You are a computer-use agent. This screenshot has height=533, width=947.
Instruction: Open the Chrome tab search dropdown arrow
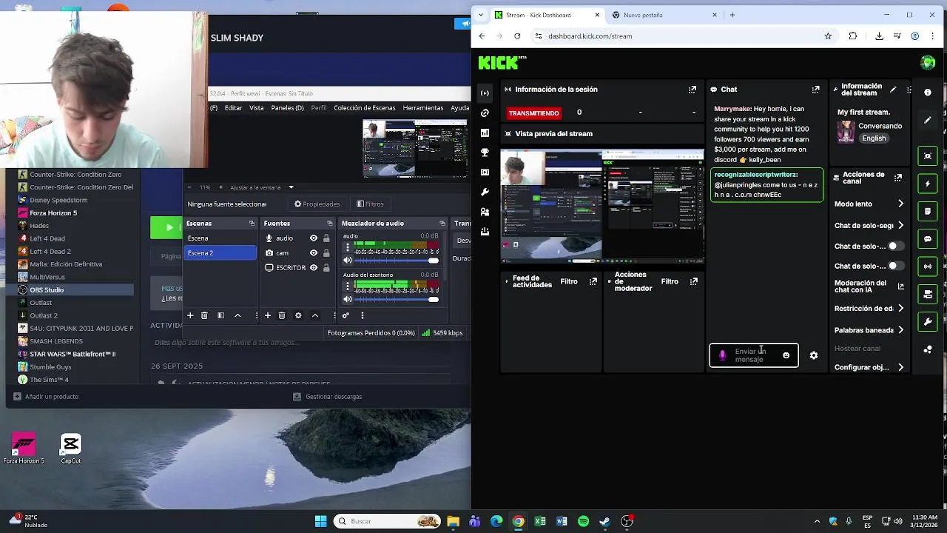[x=481, y=15]
